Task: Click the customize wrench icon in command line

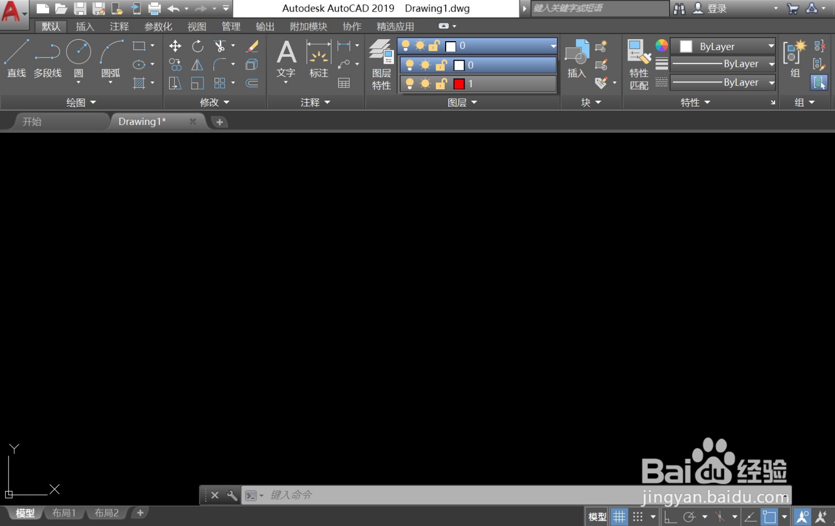Action: pos(232,495)
